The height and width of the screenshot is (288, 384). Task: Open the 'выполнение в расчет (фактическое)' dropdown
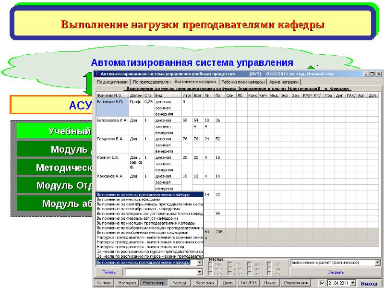tap(376, 263)
